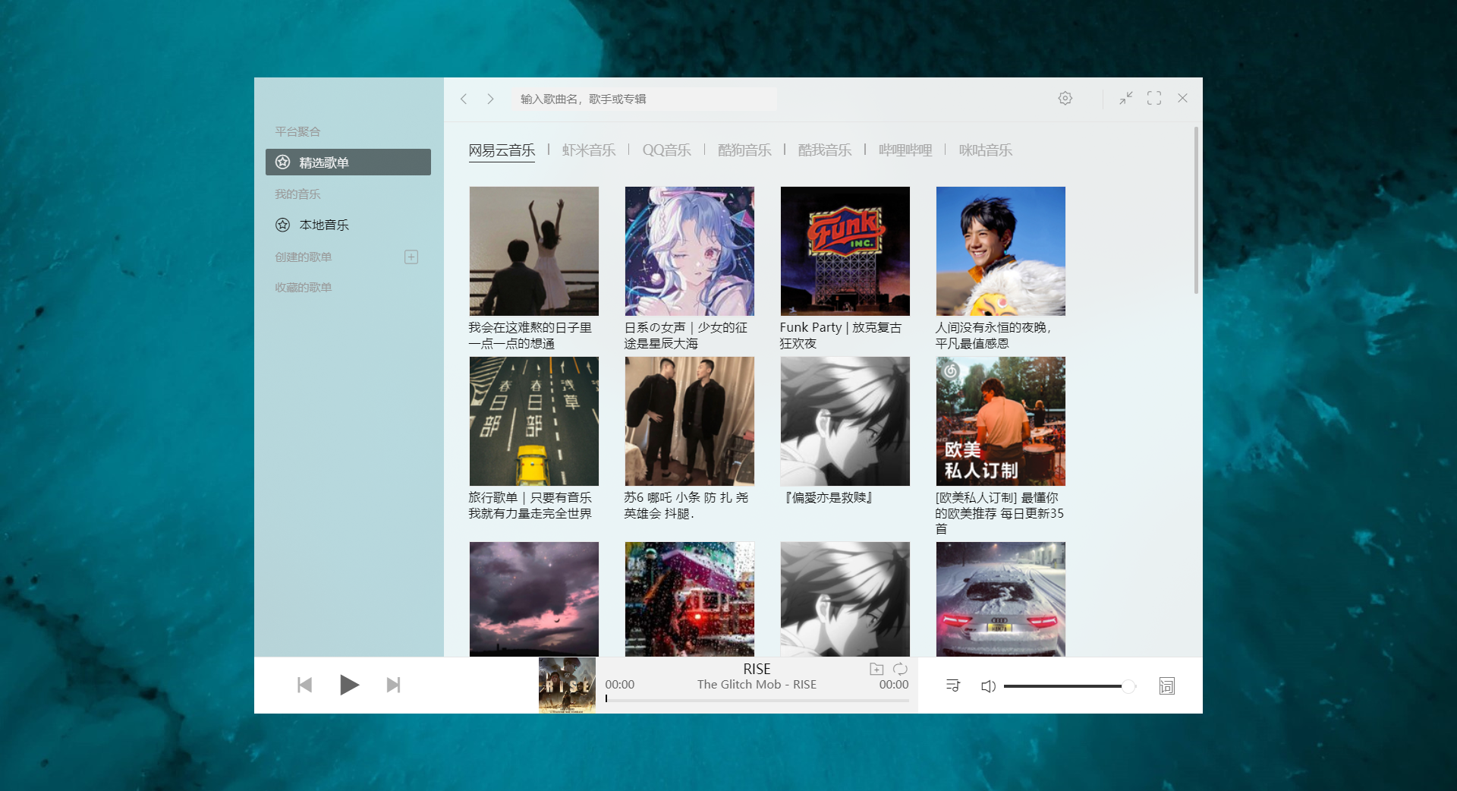Switch to the 酷狗音乐 tab
This screenshot has height=791, width=1457.
(744, 150)
